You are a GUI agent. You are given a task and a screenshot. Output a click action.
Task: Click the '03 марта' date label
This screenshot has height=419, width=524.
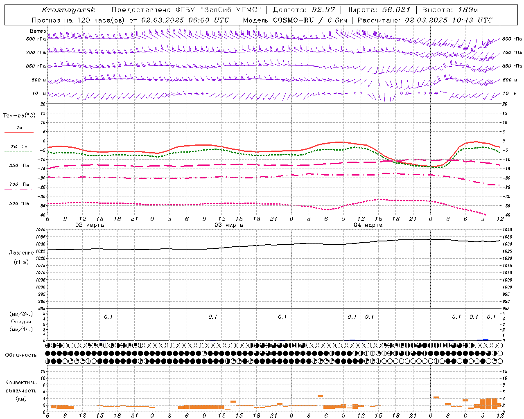(x=229, y=225)
